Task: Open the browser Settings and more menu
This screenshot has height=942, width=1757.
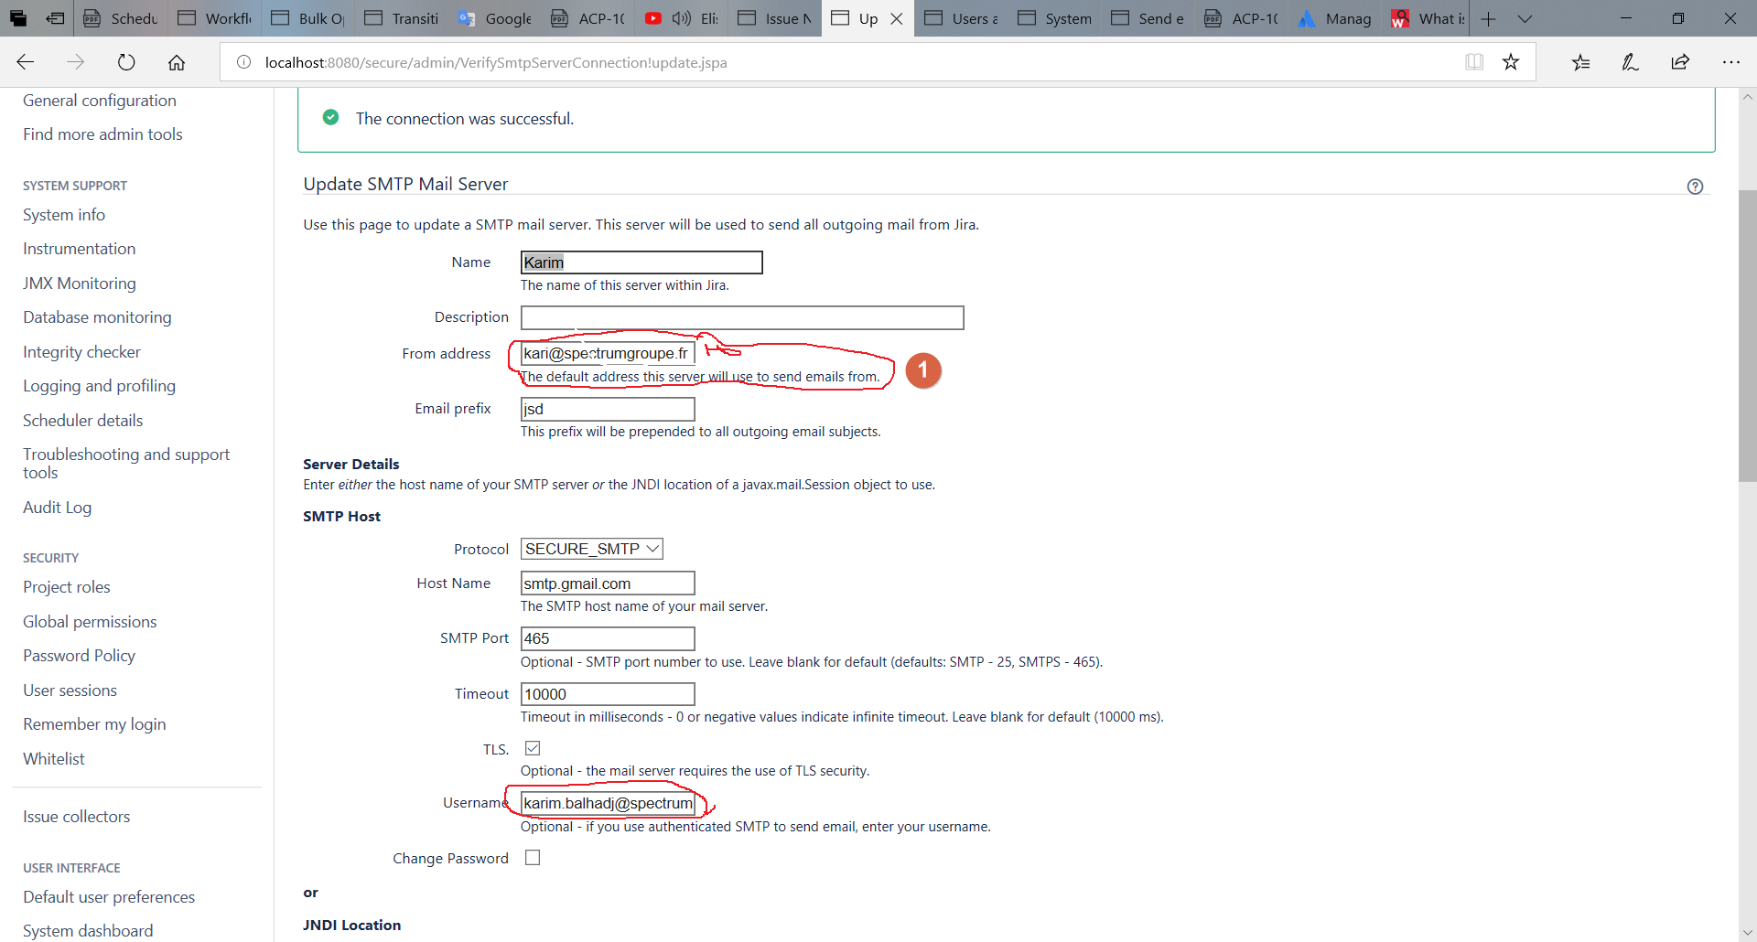Action: coord(1730,62)
